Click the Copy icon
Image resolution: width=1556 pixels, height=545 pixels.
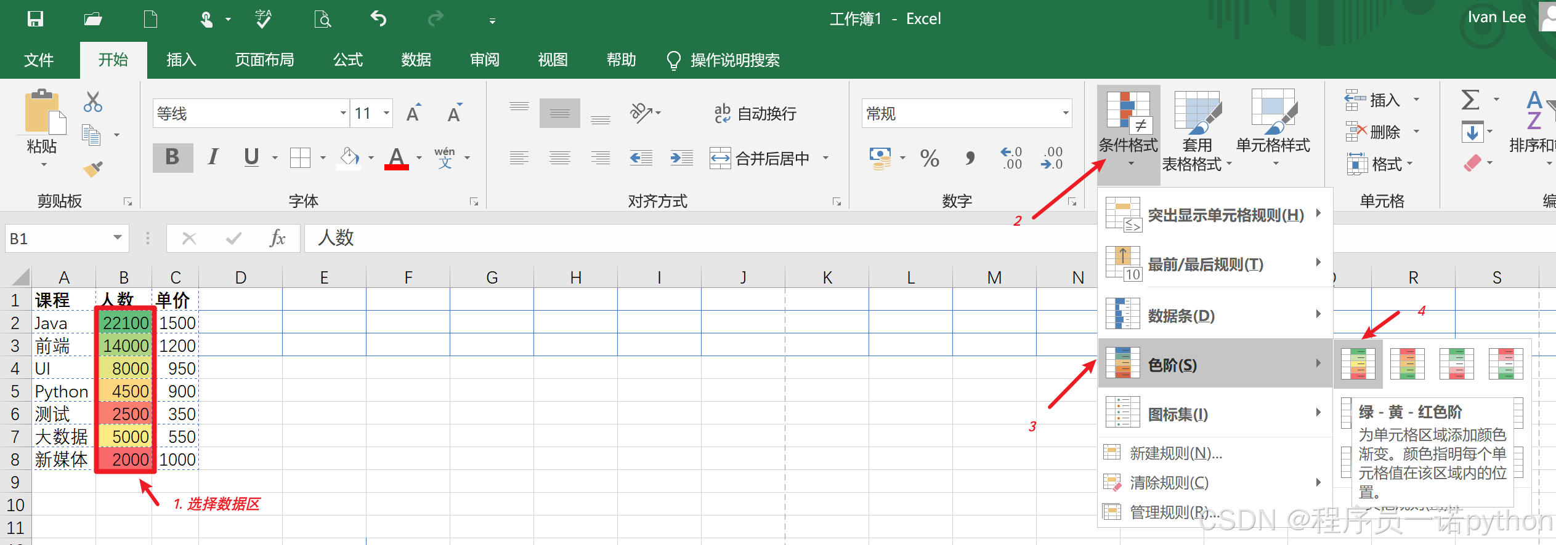click(x=91, y=135)
